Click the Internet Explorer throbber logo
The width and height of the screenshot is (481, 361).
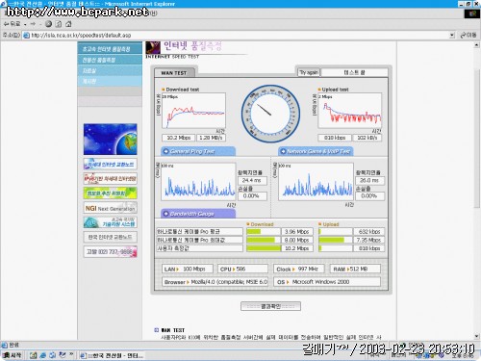472,13
